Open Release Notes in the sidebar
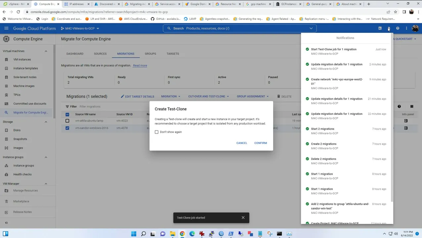 click(22, 212)
